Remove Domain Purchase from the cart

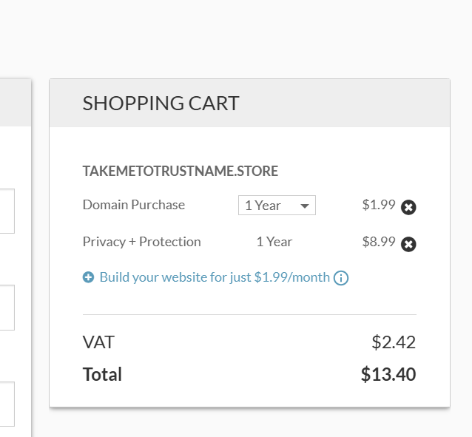point(408,207)
